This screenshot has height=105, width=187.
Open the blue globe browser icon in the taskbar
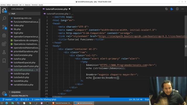pos(6,103)
